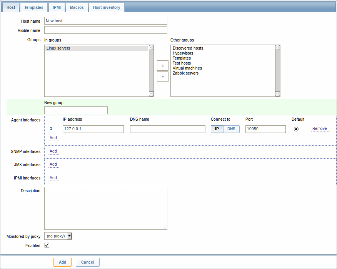Set Connect to IP
337x269 pixels.
click(x=217, y=129)
